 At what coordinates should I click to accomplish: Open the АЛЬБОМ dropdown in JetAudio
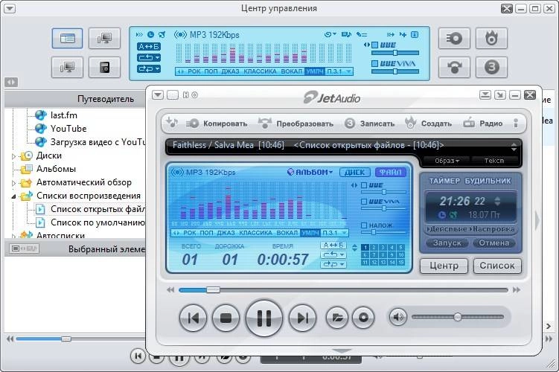tap(310, 173)
